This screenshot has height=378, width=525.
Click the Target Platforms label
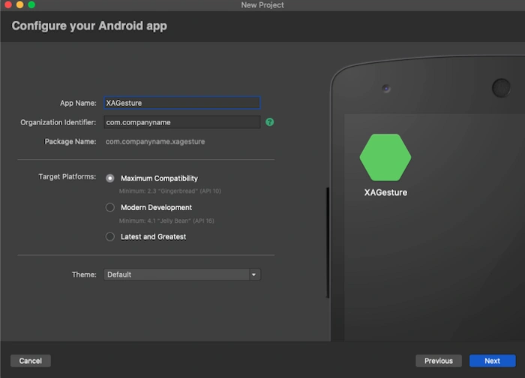(67, 176)
